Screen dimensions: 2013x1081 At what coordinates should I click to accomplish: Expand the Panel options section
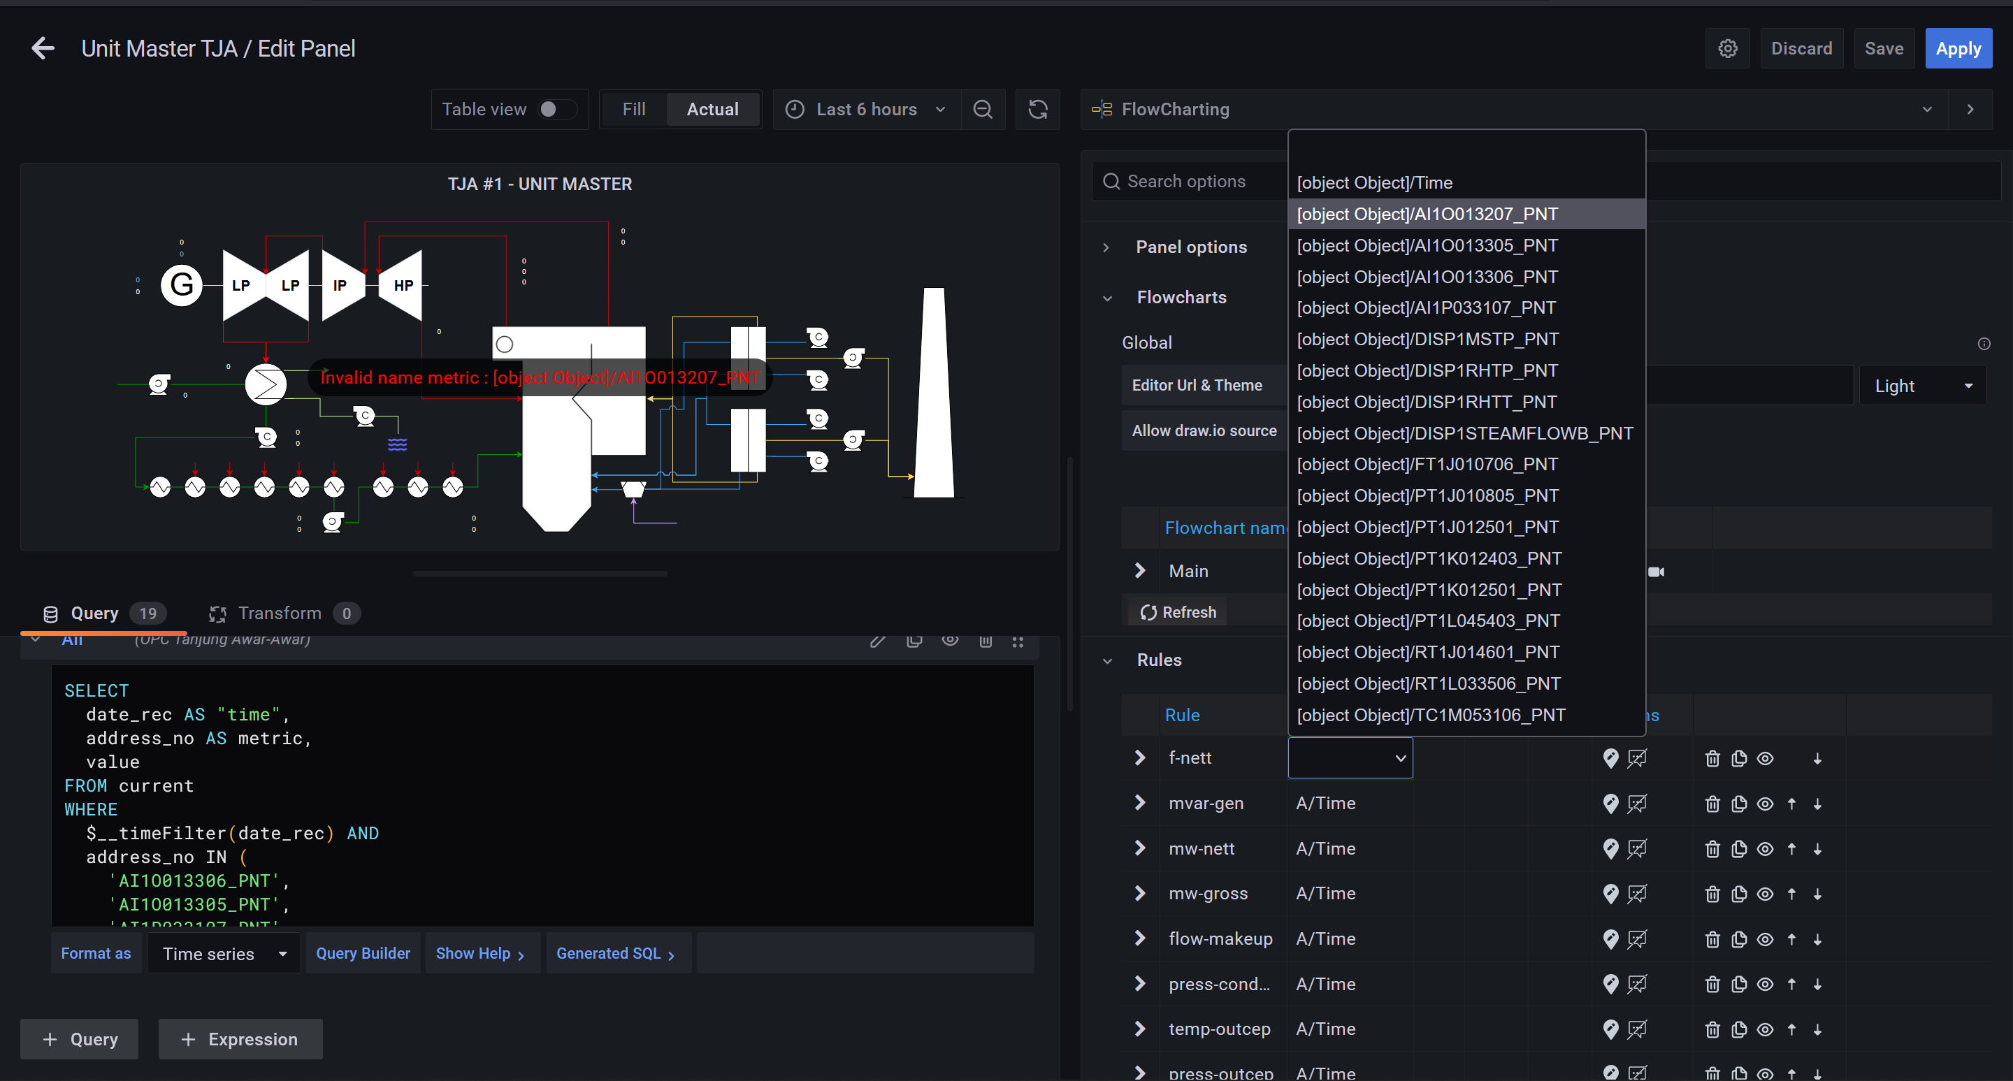tap(1191, 247)
